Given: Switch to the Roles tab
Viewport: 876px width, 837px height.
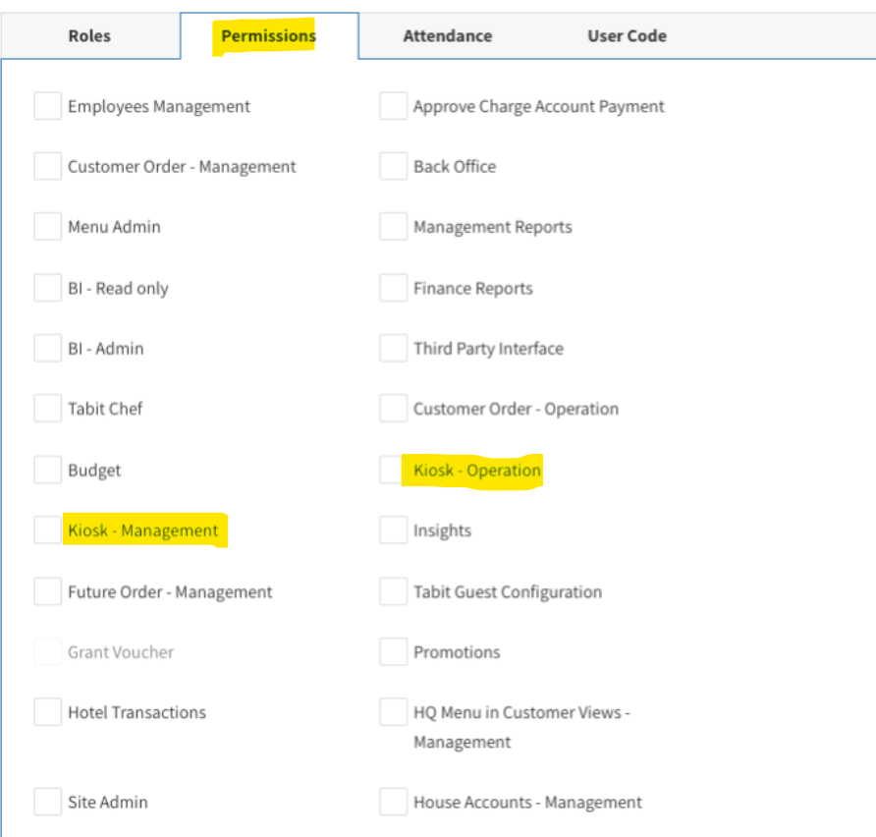Looking at the screenshot, I should (89, 36).
